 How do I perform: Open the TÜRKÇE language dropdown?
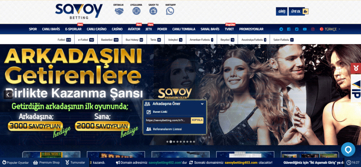tap(330, 29)
